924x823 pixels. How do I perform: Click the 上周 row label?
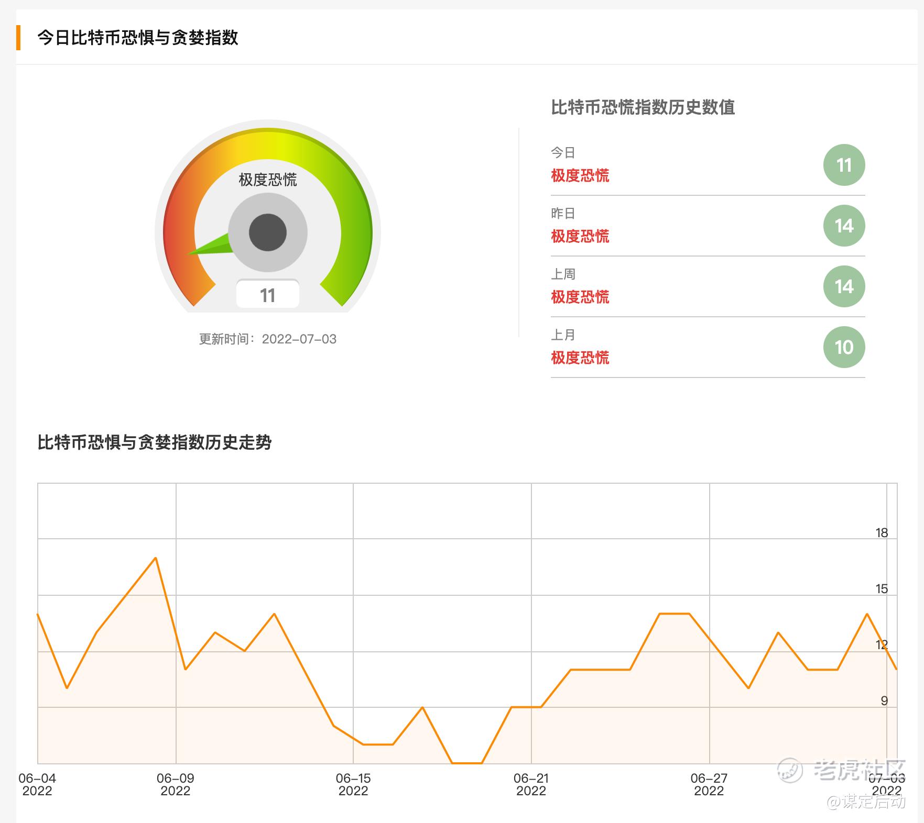click(x=563, y=274)
